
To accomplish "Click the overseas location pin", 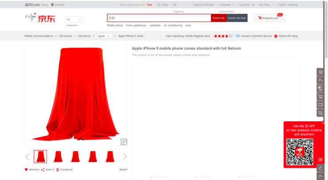I will [52, 4].
